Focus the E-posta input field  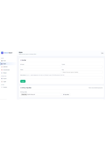click(x=82, y=67)
